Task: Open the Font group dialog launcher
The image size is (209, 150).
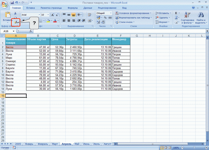Action: coord(58,26)
